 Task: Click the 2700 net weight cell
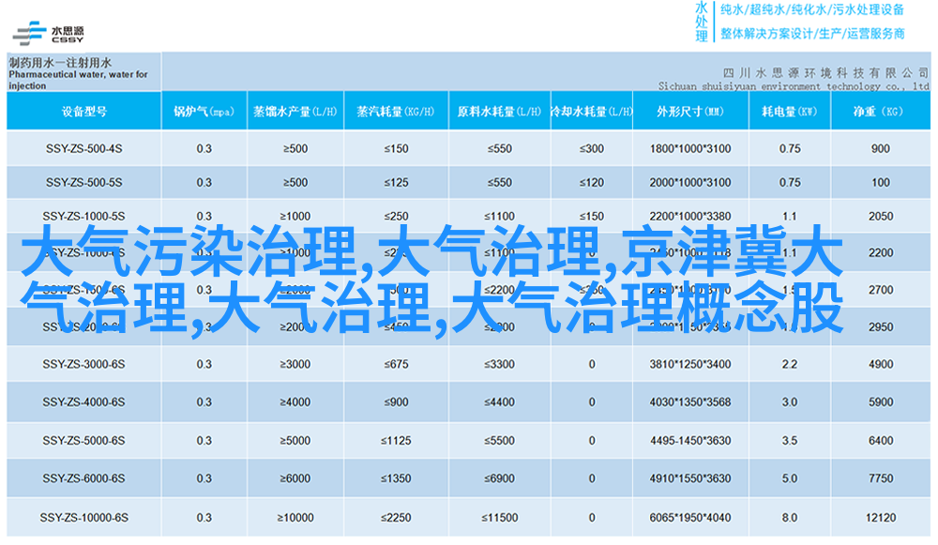[x=881, y=290]
